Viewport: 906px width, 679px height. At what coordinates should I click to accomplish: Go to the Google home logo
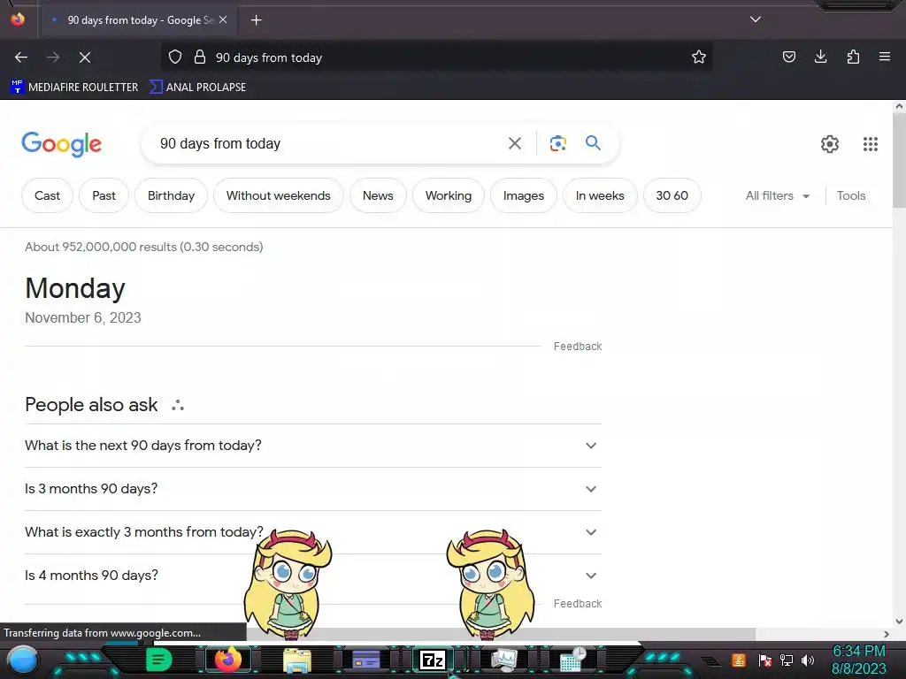(61, 144)
